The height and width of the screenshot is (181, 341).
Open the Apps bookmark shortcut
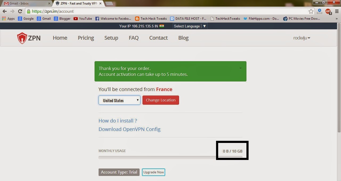(x=8, y=19)
